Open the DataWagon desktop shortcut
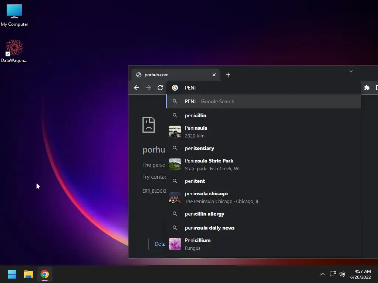This screenshot has height=283, width=378. point(14,51)
